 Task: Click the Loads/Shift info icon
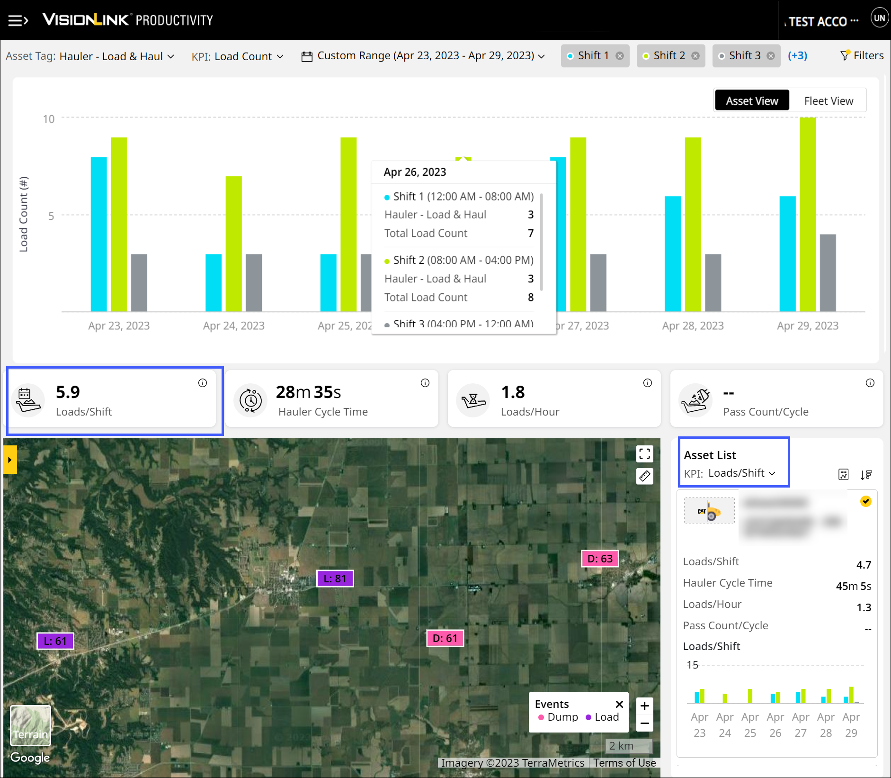pyautogui.click(x=203, y=383)
